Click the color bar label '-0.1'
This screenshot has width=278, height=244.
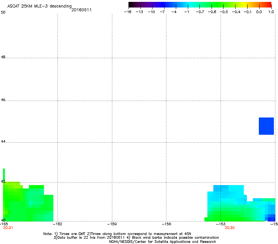tap(248, 12)
